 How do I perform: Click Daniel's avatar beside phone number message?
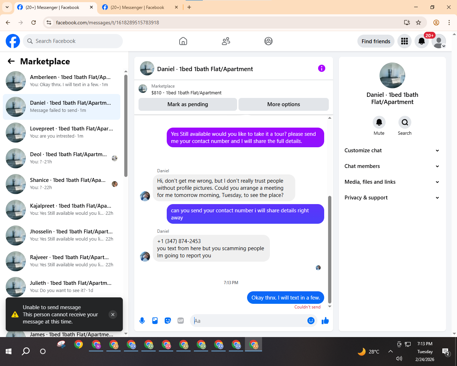(145, 257)
